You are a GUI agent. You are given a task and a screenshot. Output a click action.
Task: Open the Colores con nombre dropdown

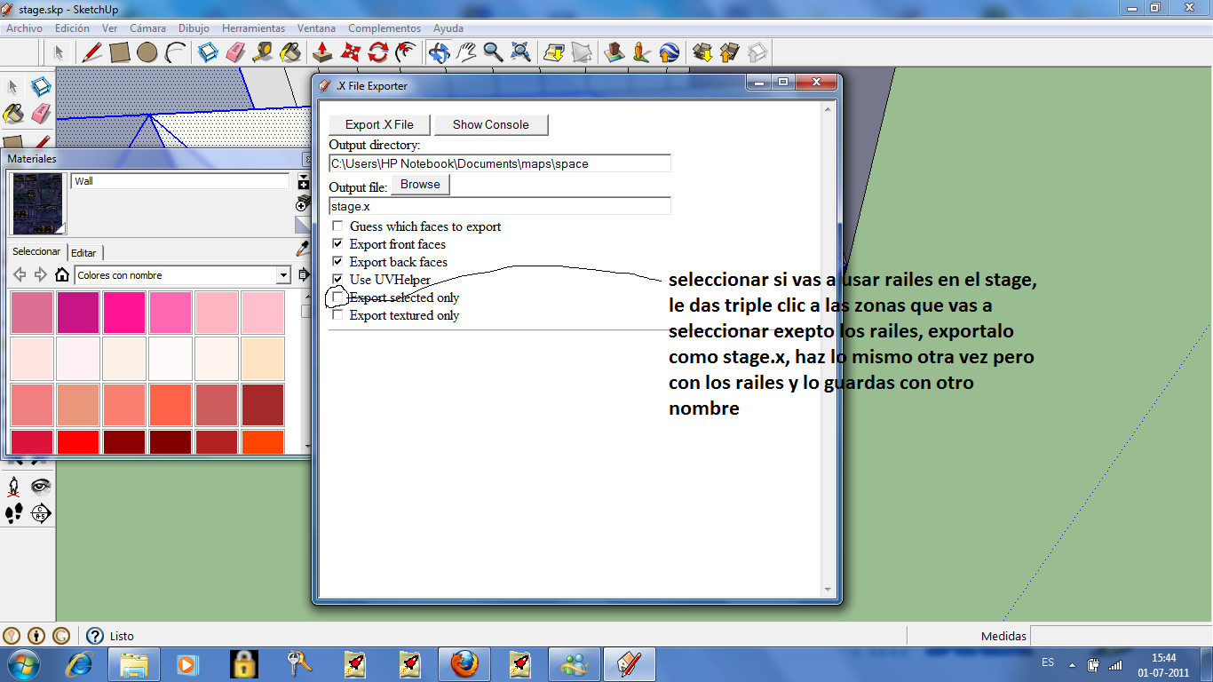pos(284,275)
